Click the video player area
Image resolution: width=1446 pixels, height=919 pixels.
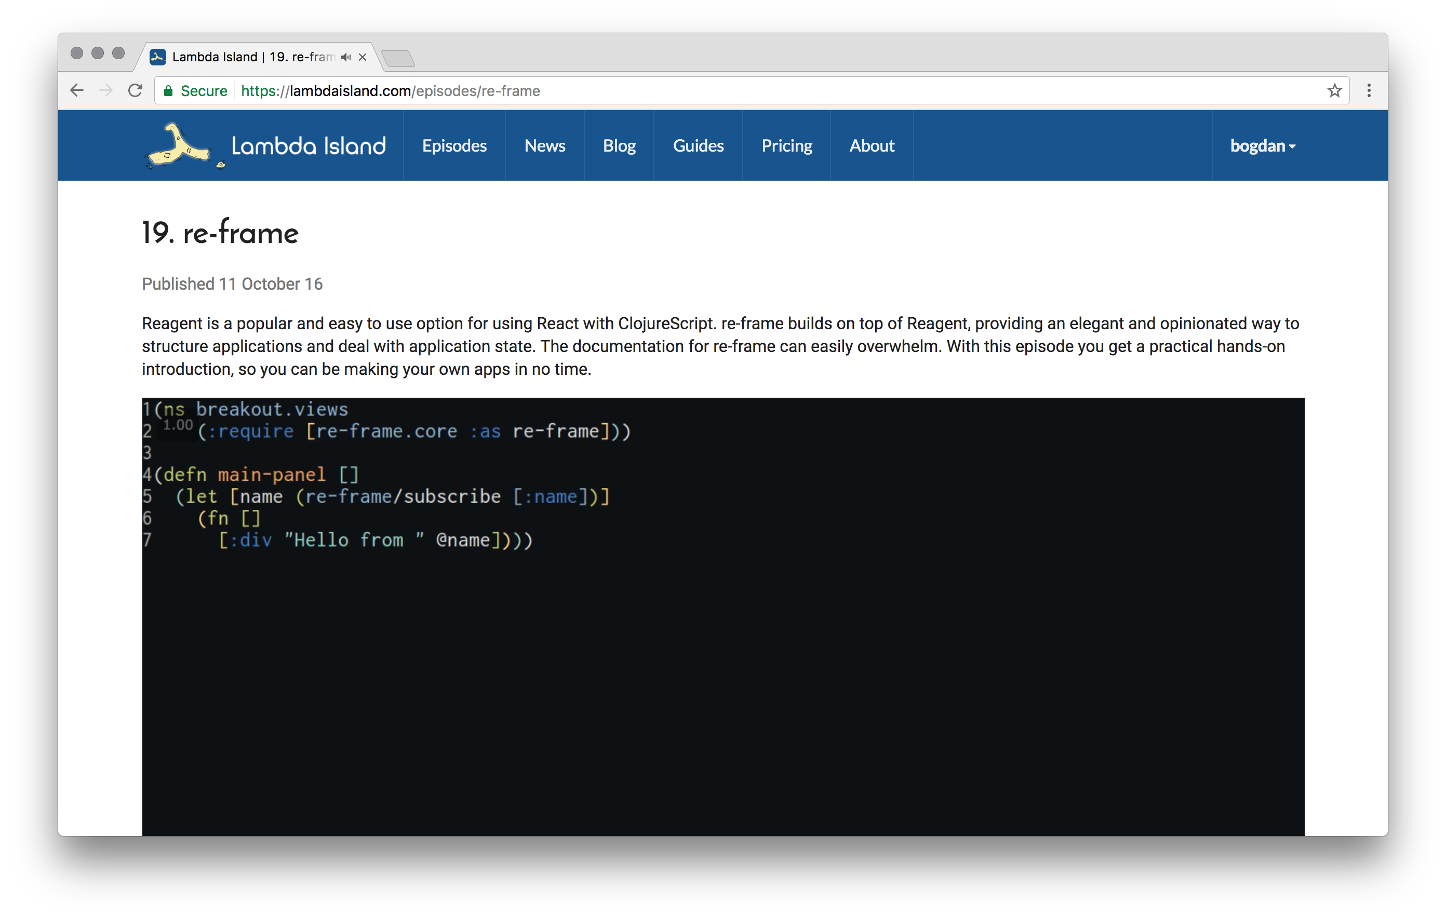(723, 660)
